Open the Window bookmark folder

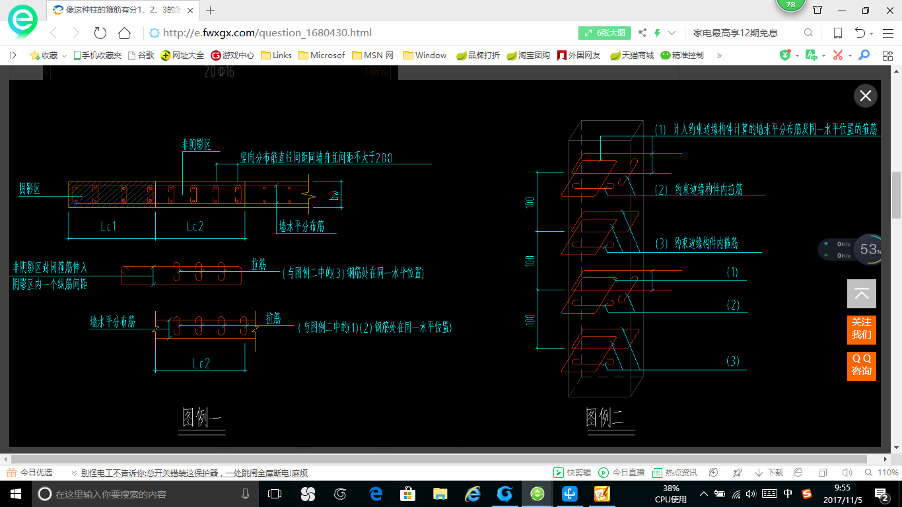(x=425, y=55)
